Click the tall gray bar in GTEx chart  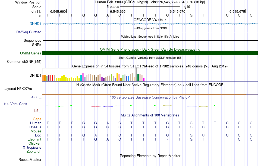pyautogui.click(x=136, y=75)
